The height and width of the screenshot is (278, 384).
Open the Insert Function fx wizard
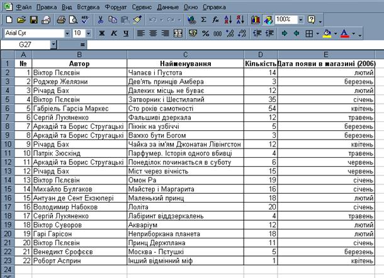pyautogui.click(x=216, y=19)
